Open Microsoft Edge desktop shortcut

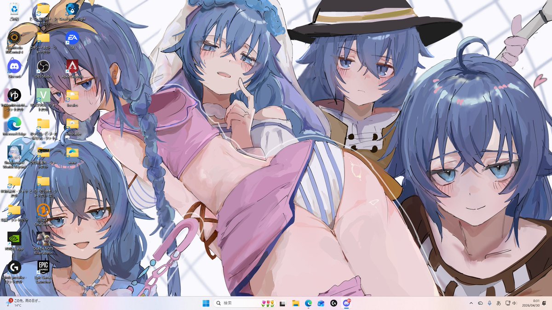[x=14, y=126]
